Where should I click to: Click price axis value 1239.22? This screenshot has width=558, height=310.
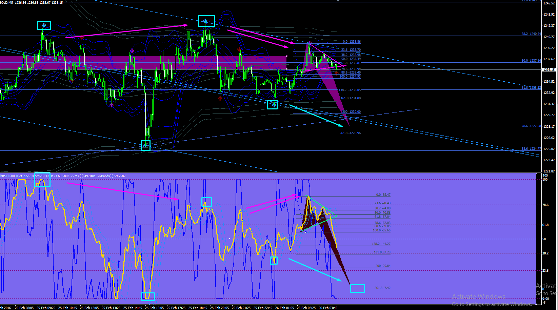point(549,48)
